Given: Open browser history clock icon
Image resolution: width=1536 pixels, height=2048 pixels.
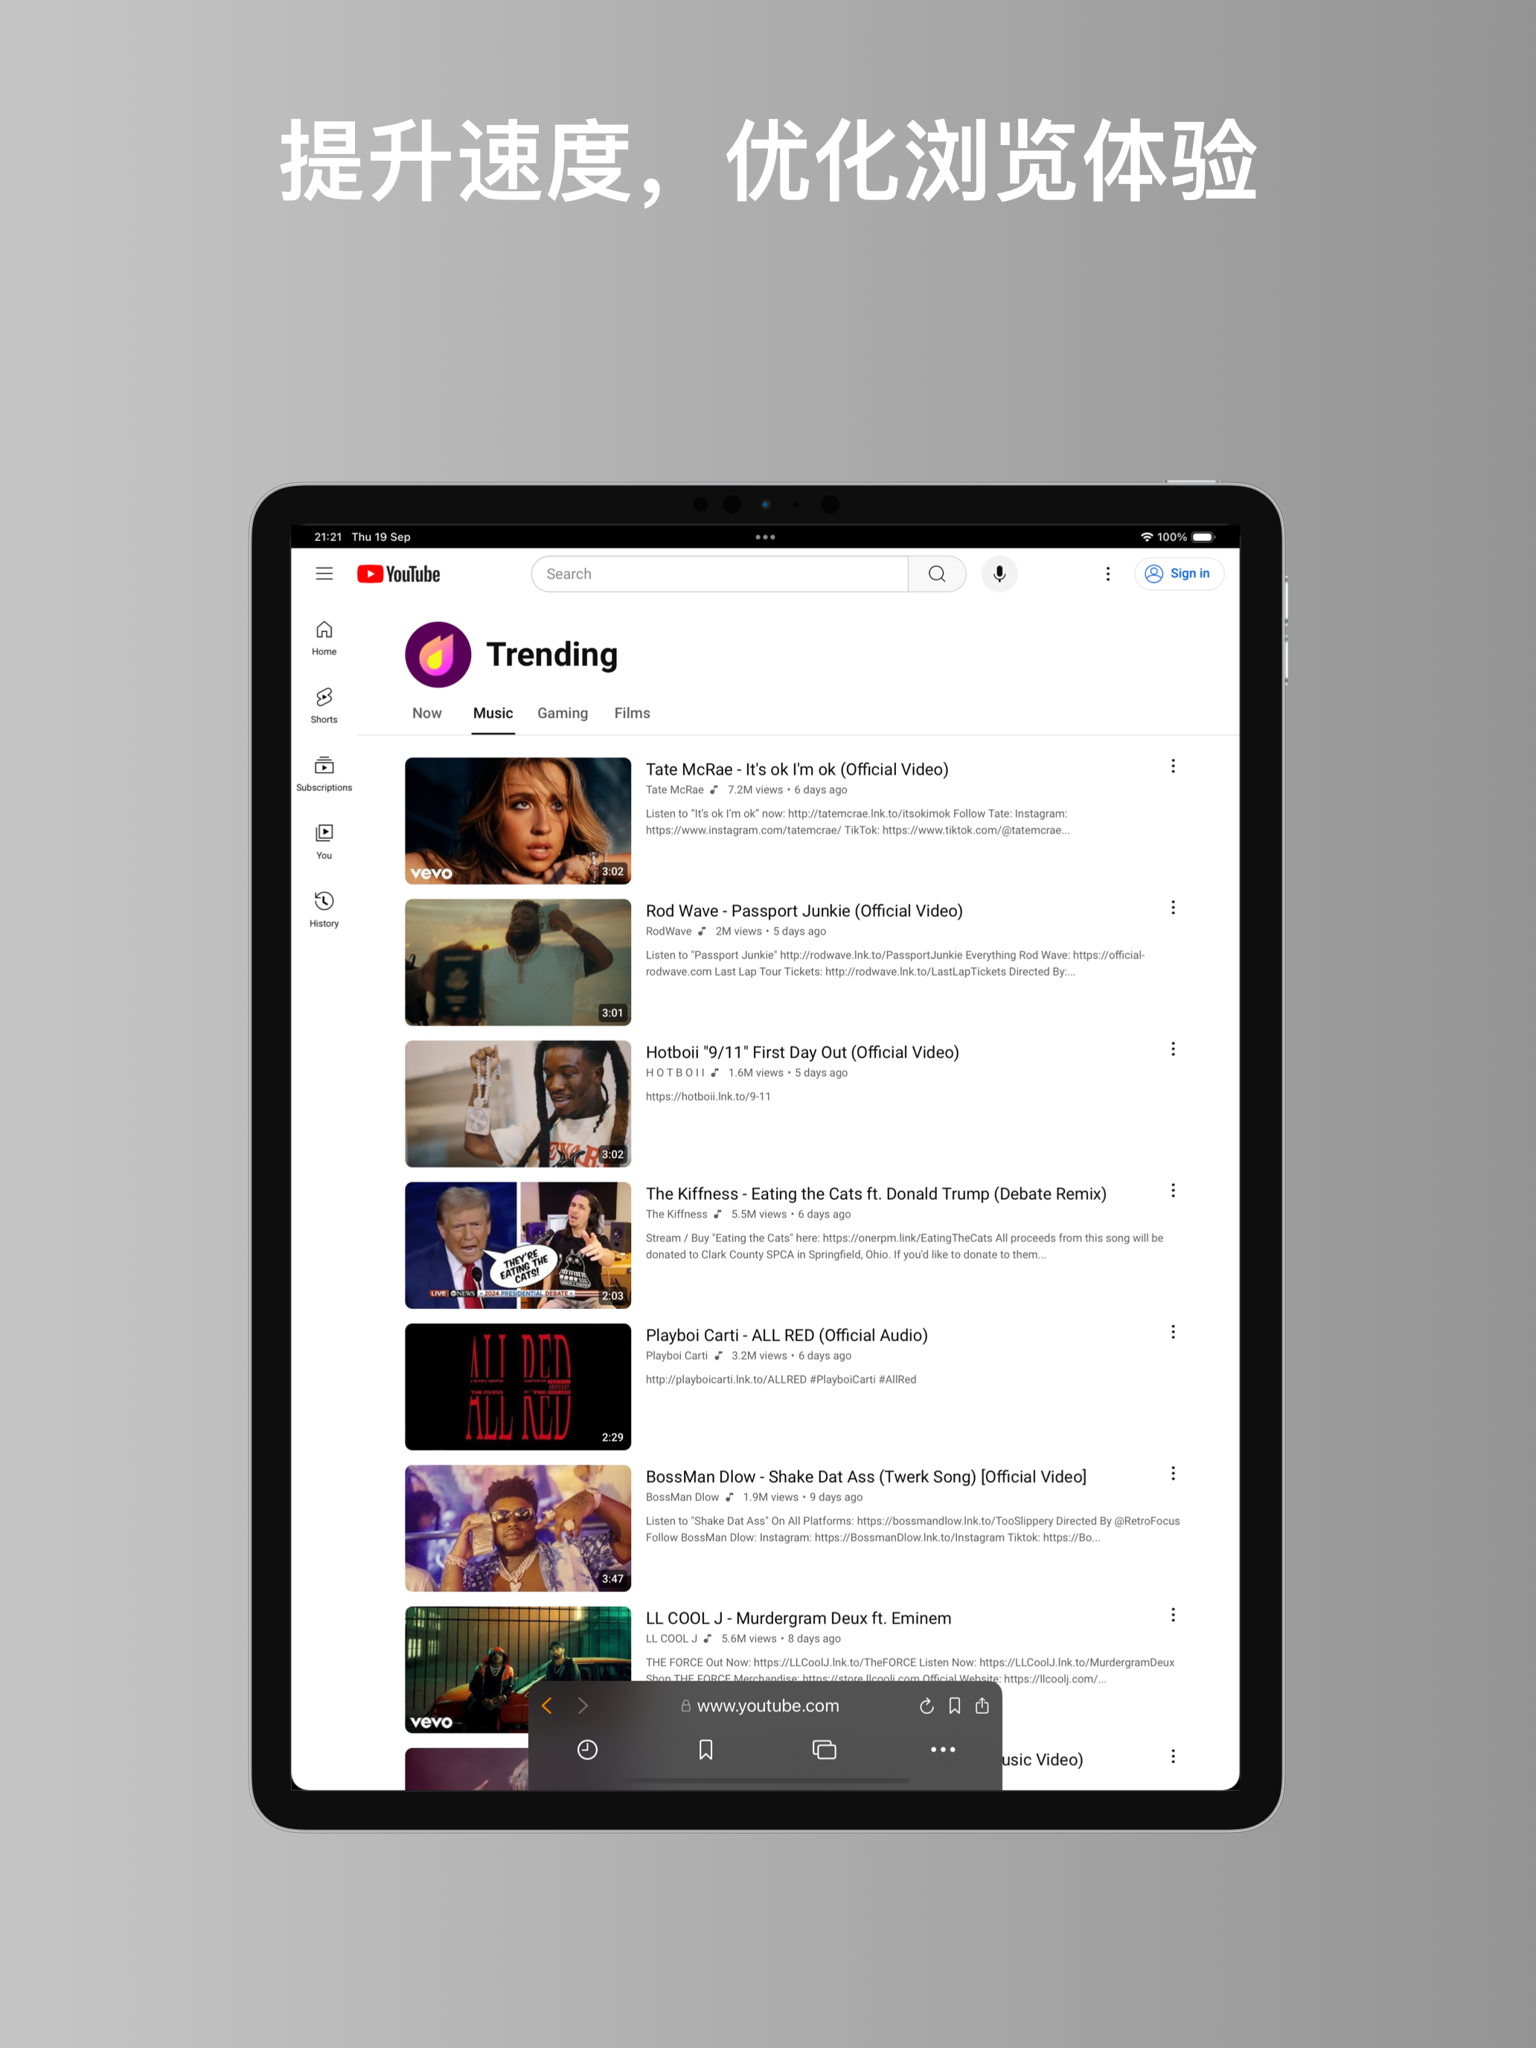Looking at the screenshot, I should click(587, 1750).
